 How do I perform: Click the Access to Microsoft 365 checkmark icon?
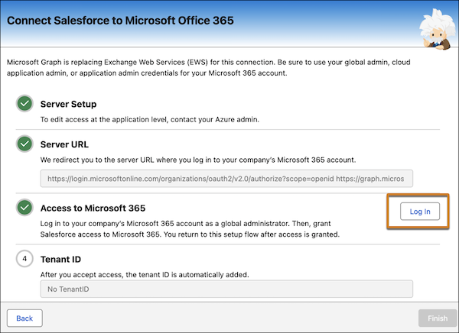[24, 207]
